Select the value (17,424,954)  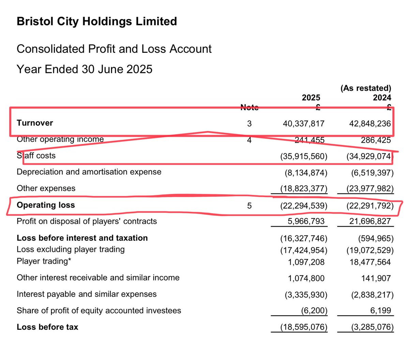303,251
